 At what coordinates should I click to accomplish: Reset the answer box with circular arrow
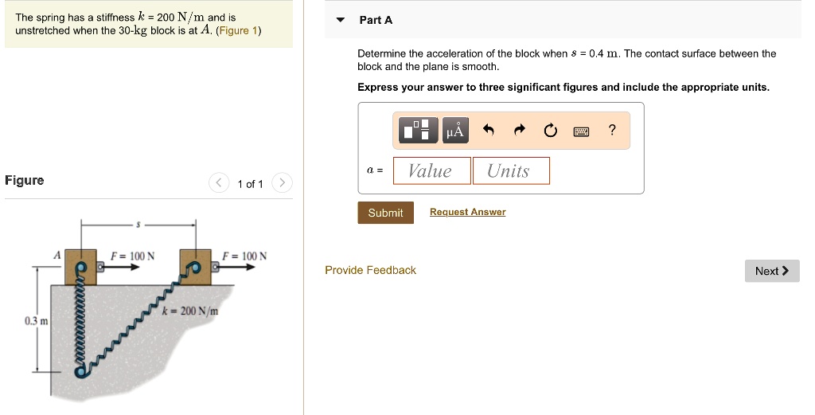pos(550,131)
